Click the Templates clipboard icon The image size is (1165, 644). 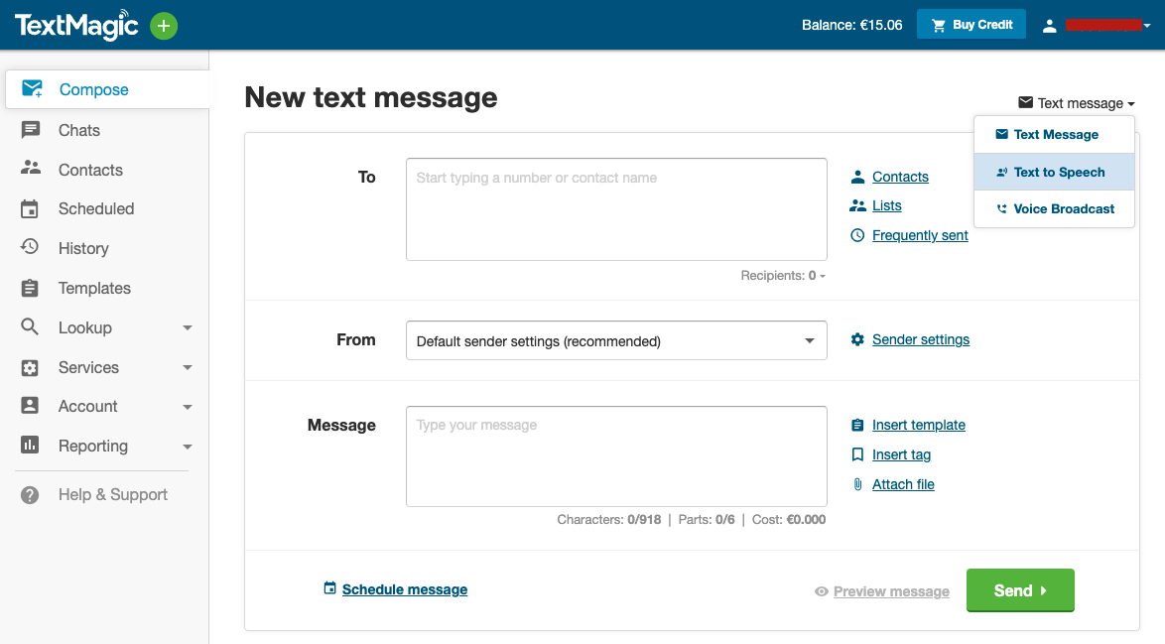tap(31, 289)
